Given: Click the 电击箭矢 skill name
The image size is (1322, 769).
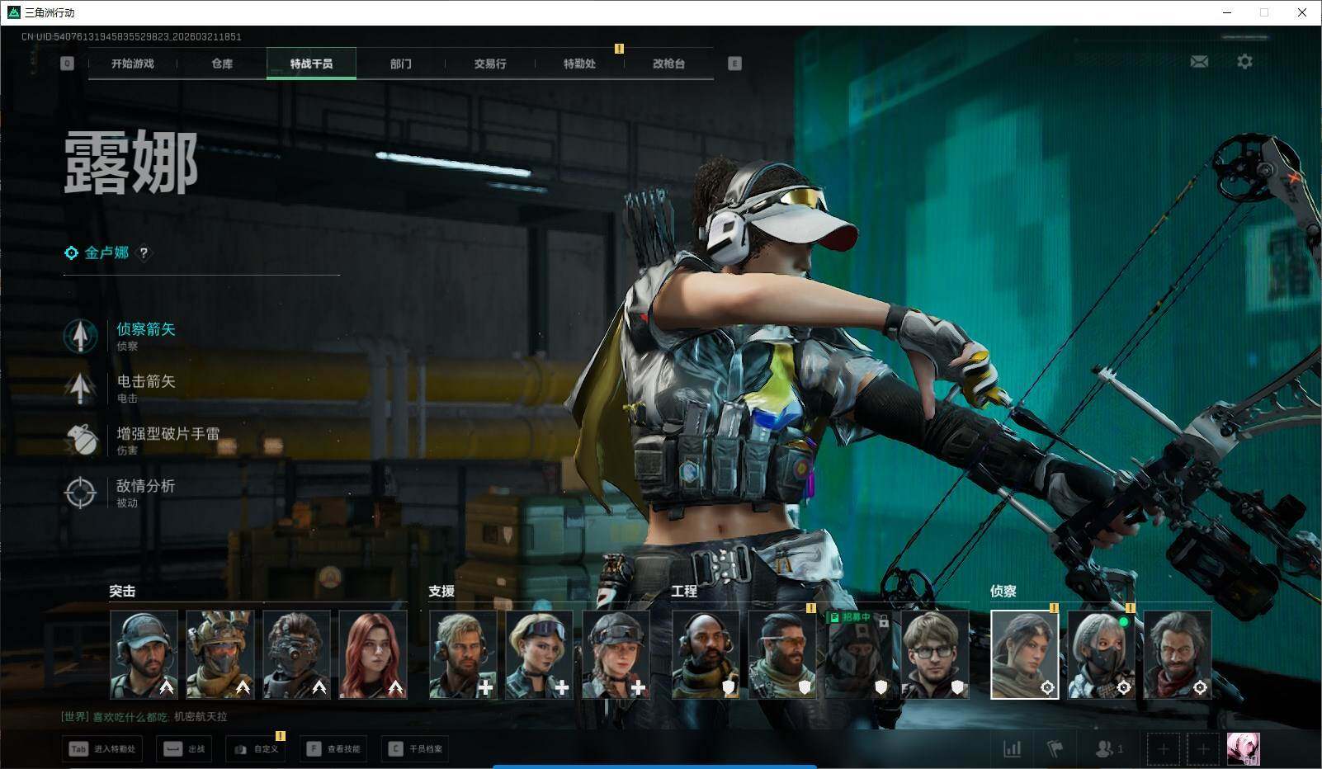Looking at the screenshot, I should pyautogui.click(x=146, y=381).
